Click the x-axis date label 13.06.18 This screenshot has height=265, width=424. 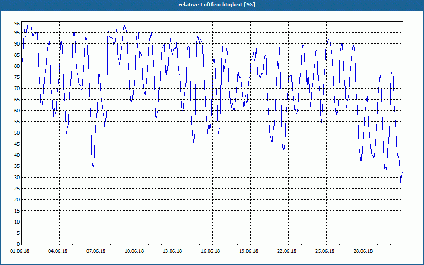click(x=172, y=251)
